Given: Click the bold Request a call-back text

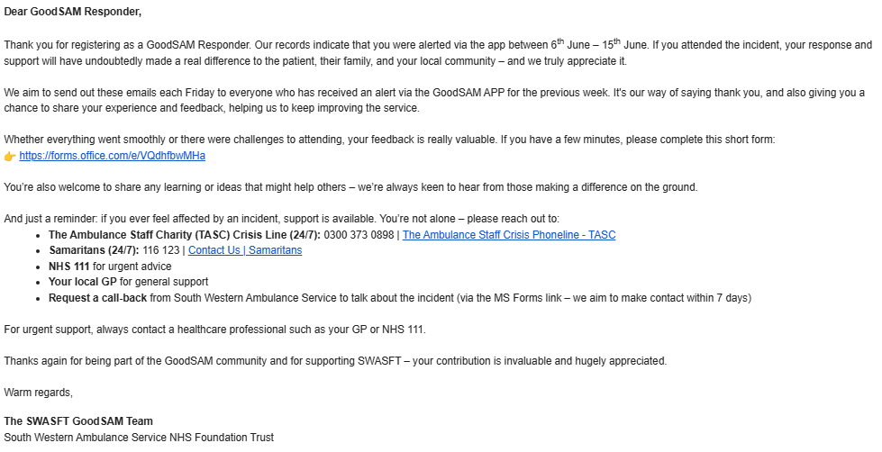Looking at the screenshot, I should [97, 298].
